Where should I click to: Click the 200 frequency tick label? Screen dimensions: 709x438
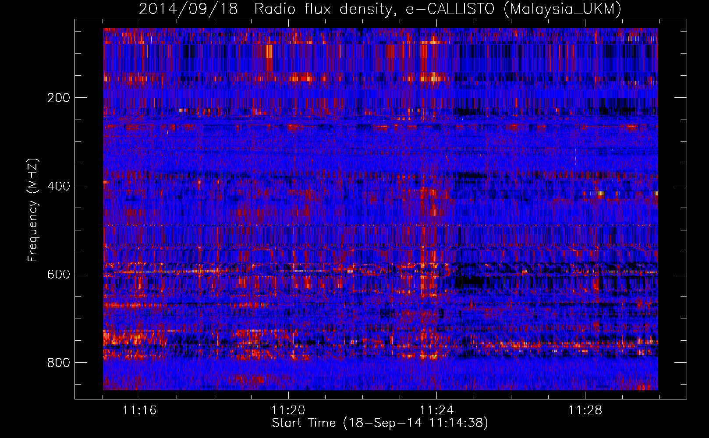58,98
